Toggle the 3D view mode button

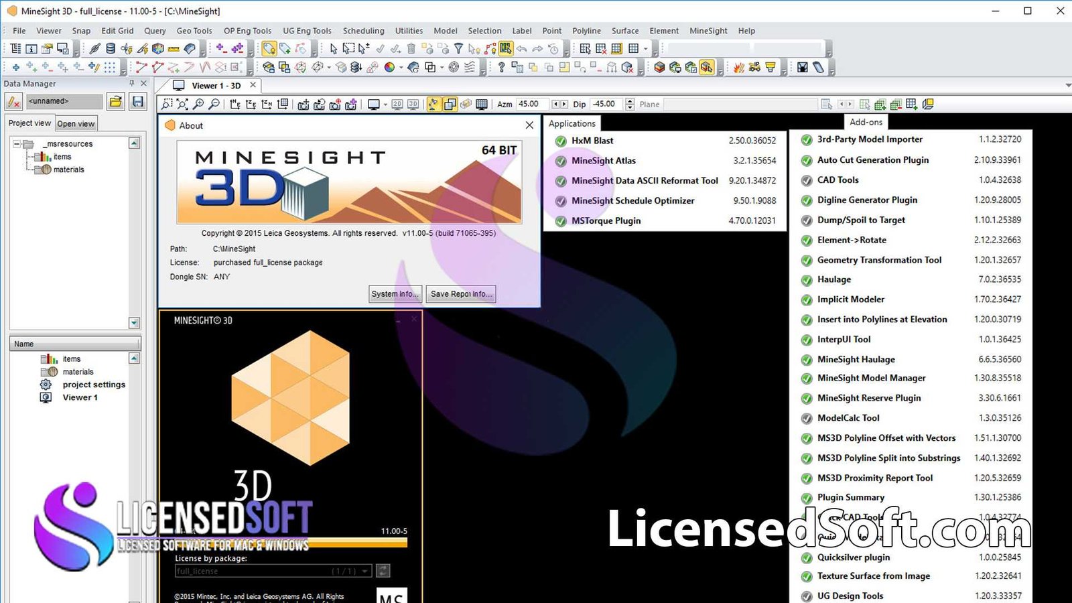coord(413,104)
